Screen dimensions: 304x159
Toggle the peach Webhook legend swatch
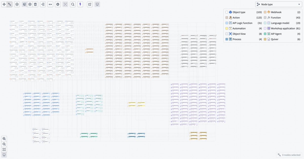265,12
